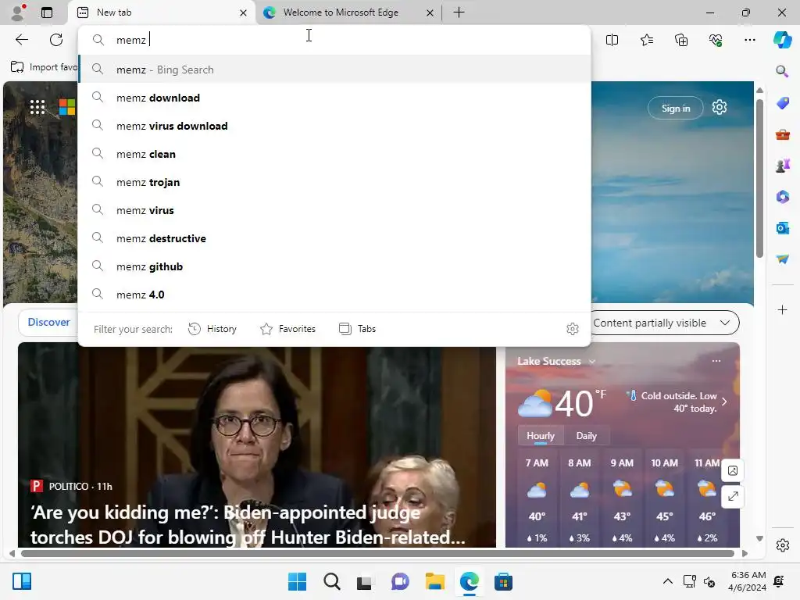Open the tab actions menu icon
The height and width of the screenshot is (600, 800).
point(47,12)
